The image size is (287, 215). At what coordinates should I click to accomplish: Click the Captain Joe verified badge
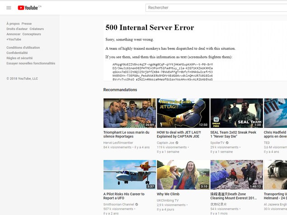pyautogui.click(x=177, y=143)
